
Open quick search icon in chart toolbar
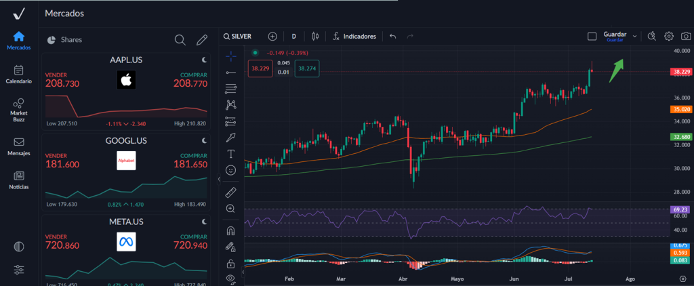(x=651, y=37)
